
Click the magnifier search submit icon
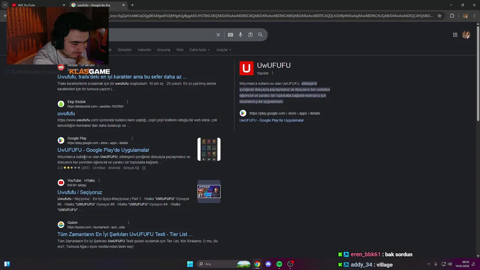261,35
